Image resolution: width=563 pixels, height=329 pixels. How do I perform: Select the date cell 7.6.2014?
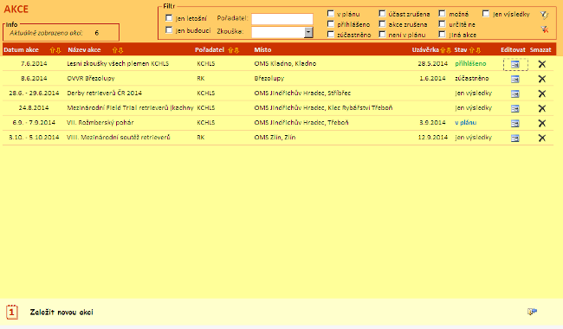34,63
